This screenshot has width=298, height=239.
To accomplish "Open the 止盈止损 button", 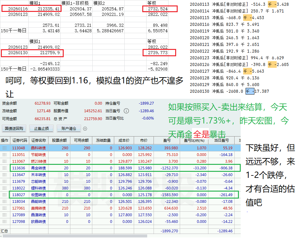I will [x=41, y=129].
